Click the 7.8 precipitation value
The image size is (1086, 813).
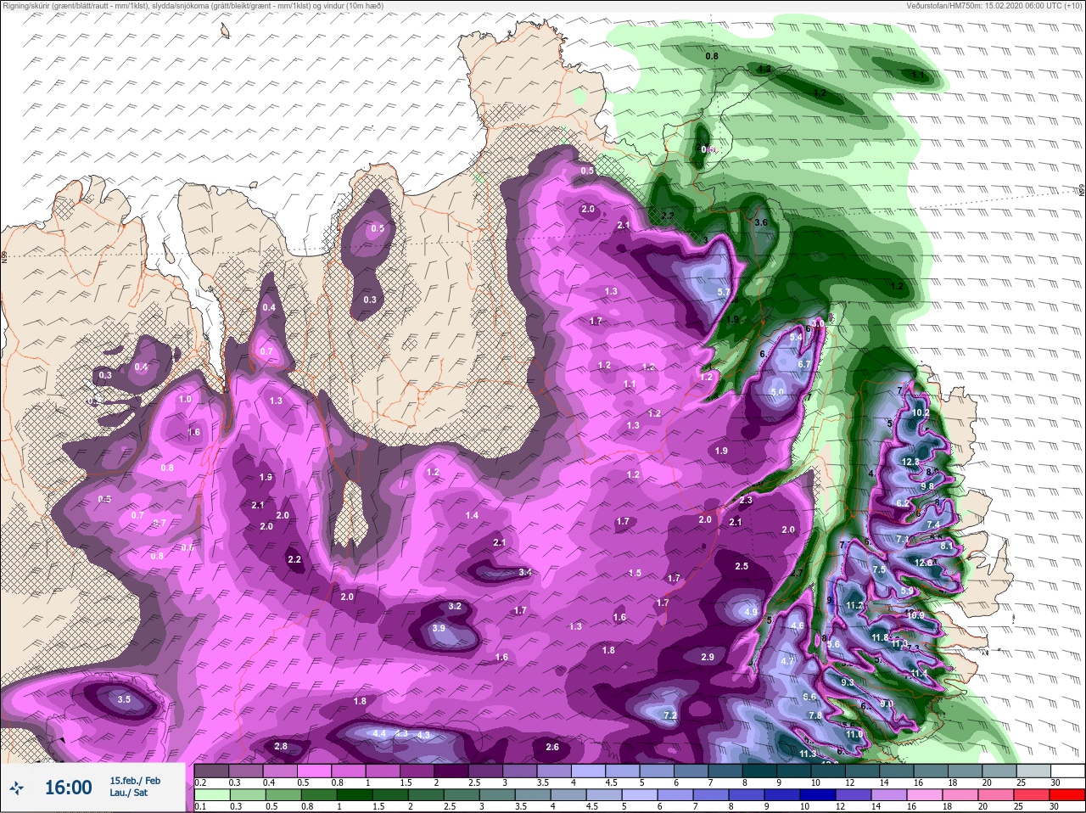coord(815,716)
